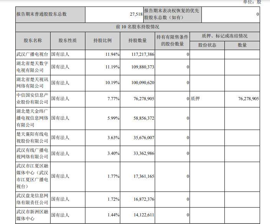Click shareholder 武汉市江夏区融媒体中心

point(32,176)
